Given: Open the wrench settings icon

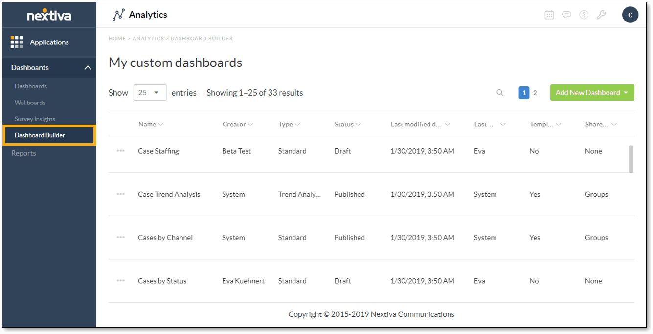Looking at the screenshot, I should click(601, 15).
